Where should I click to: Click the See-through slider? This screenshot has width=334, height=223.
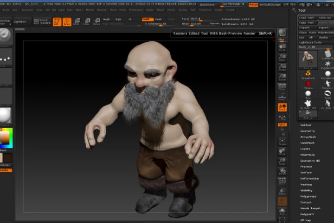click(x=233, y=5)
